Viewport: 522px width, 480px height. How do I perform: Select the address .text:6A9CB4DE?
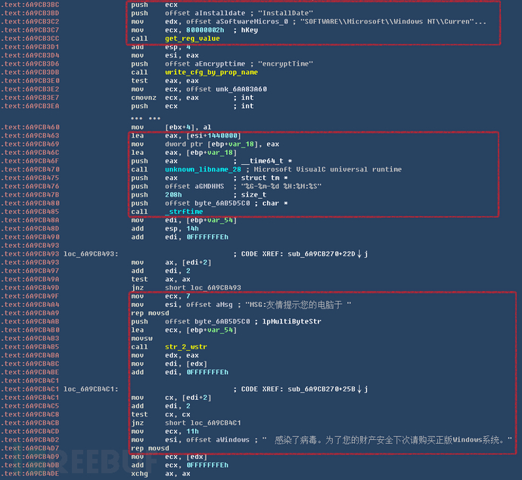[x=30, y=474]
